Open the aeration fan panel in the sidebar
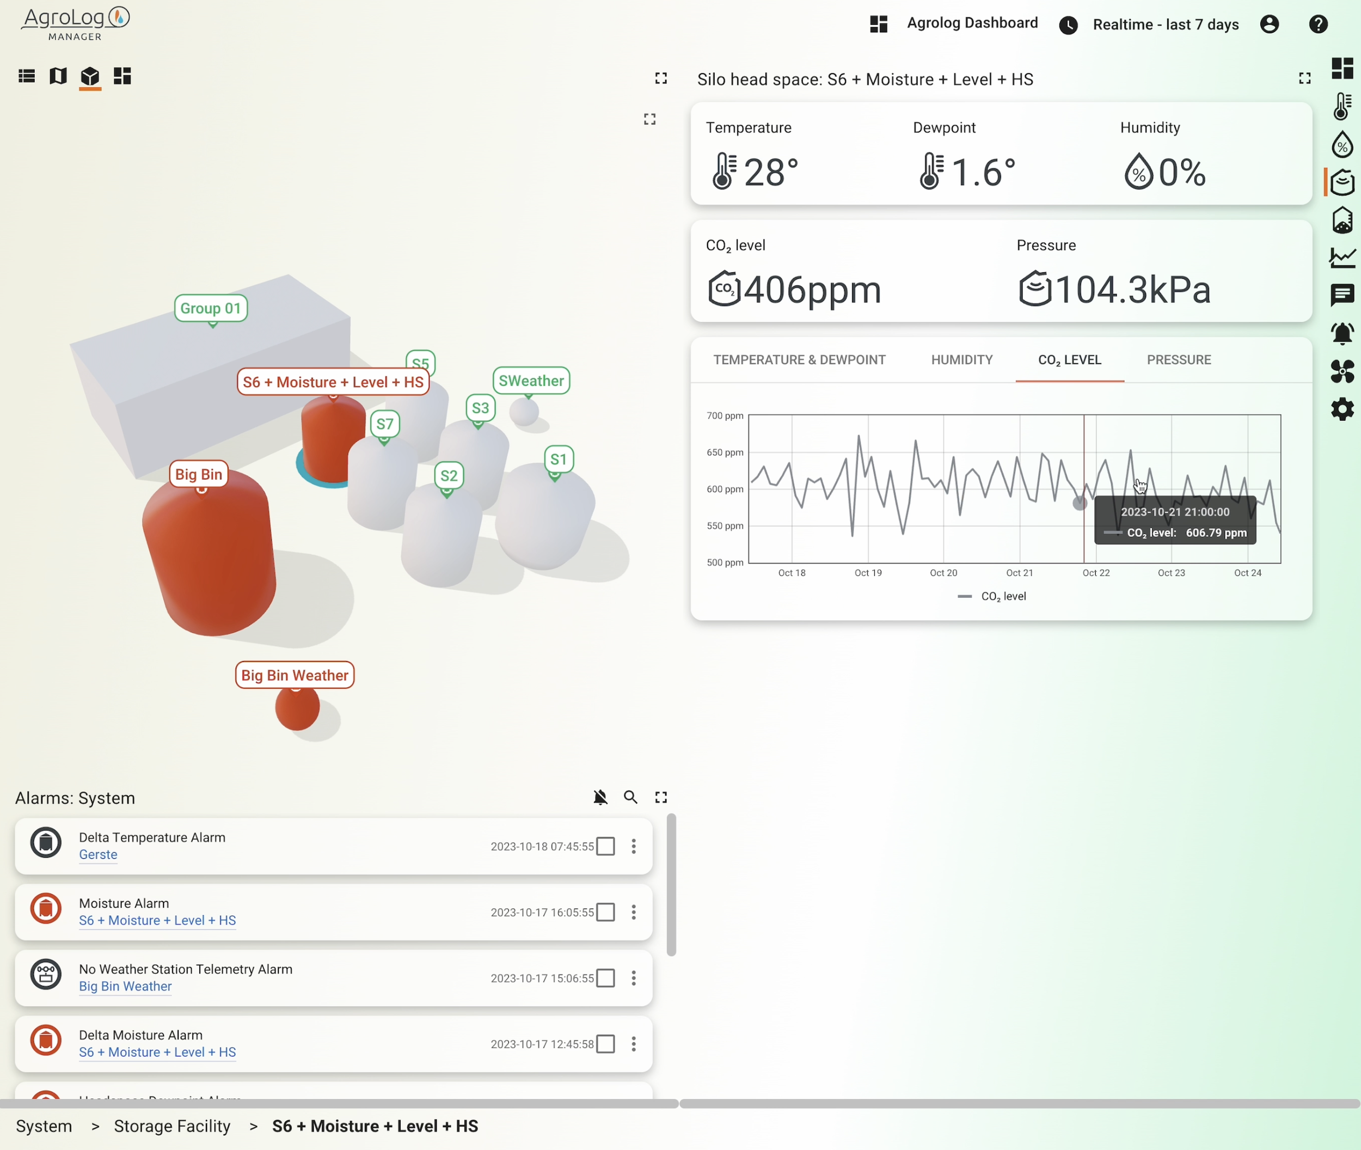The width and height of the screenshot is (1361, 1150). (1341, 371)
